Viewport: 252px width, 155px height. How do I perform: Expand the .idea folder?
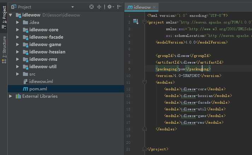[x=18, y=22]
